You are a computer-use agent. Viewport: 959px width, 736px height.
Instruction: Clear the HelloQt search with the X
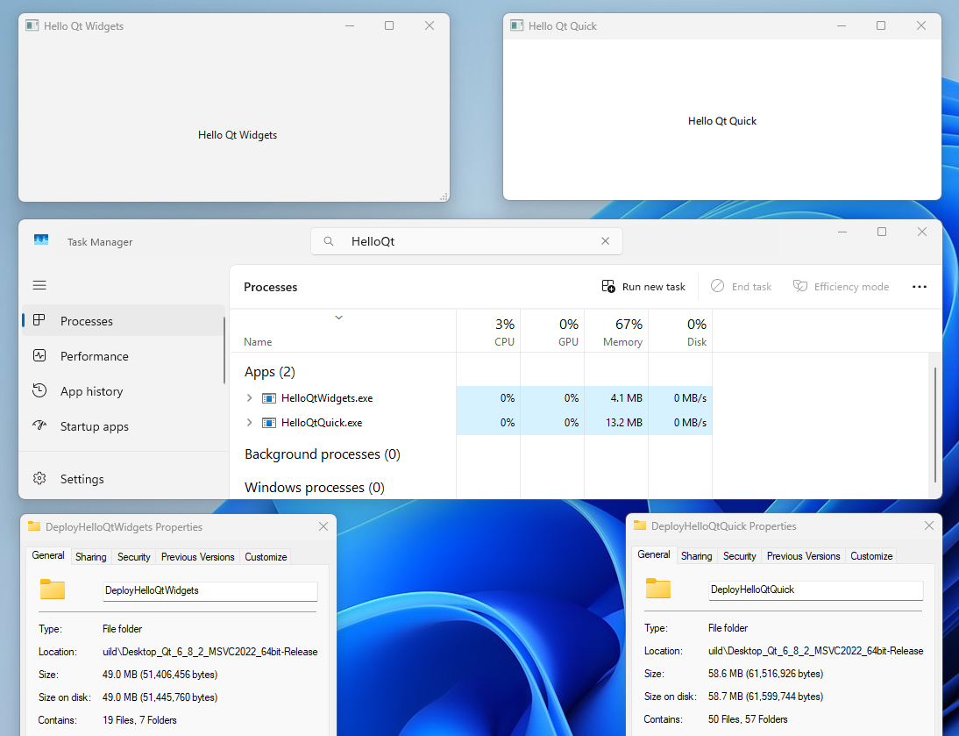605,240
